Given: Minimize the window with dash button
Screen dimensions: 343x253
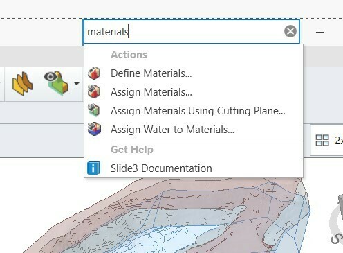Looking at the screenshot, I should pyautogui.click(x=320, y=32).
